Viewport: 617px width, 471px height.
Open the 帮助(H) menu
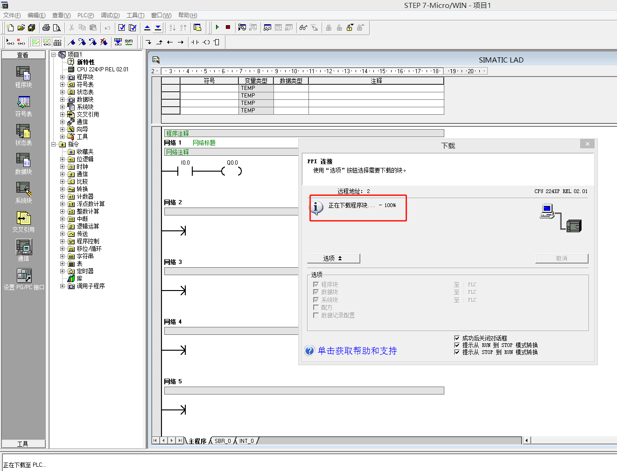[x=188, y=15]
